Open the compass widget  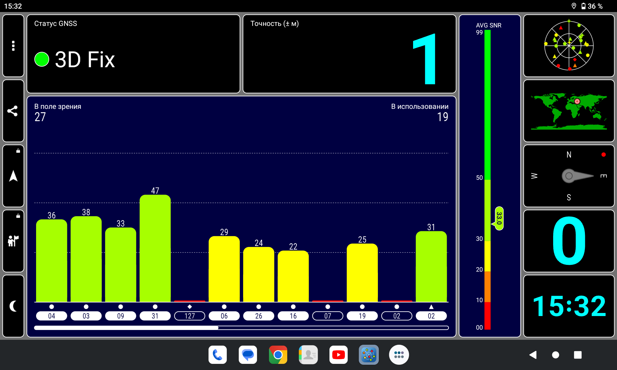569,176
